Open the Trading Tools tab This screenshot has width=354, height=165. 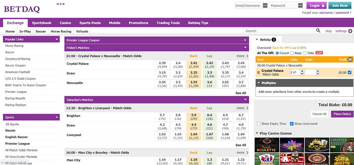coord(168,23)
